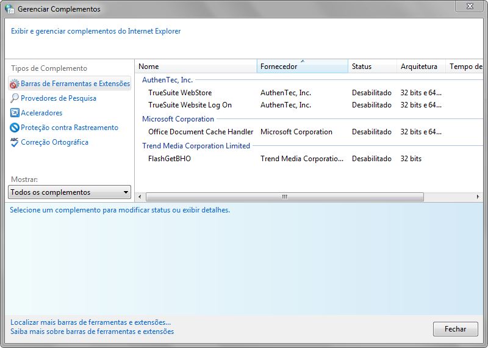Click '32 bits' architecture cell of FlashGetBHO
This screenshot has height=348, width=488.
pyautogui.click(x=411, y=159)
